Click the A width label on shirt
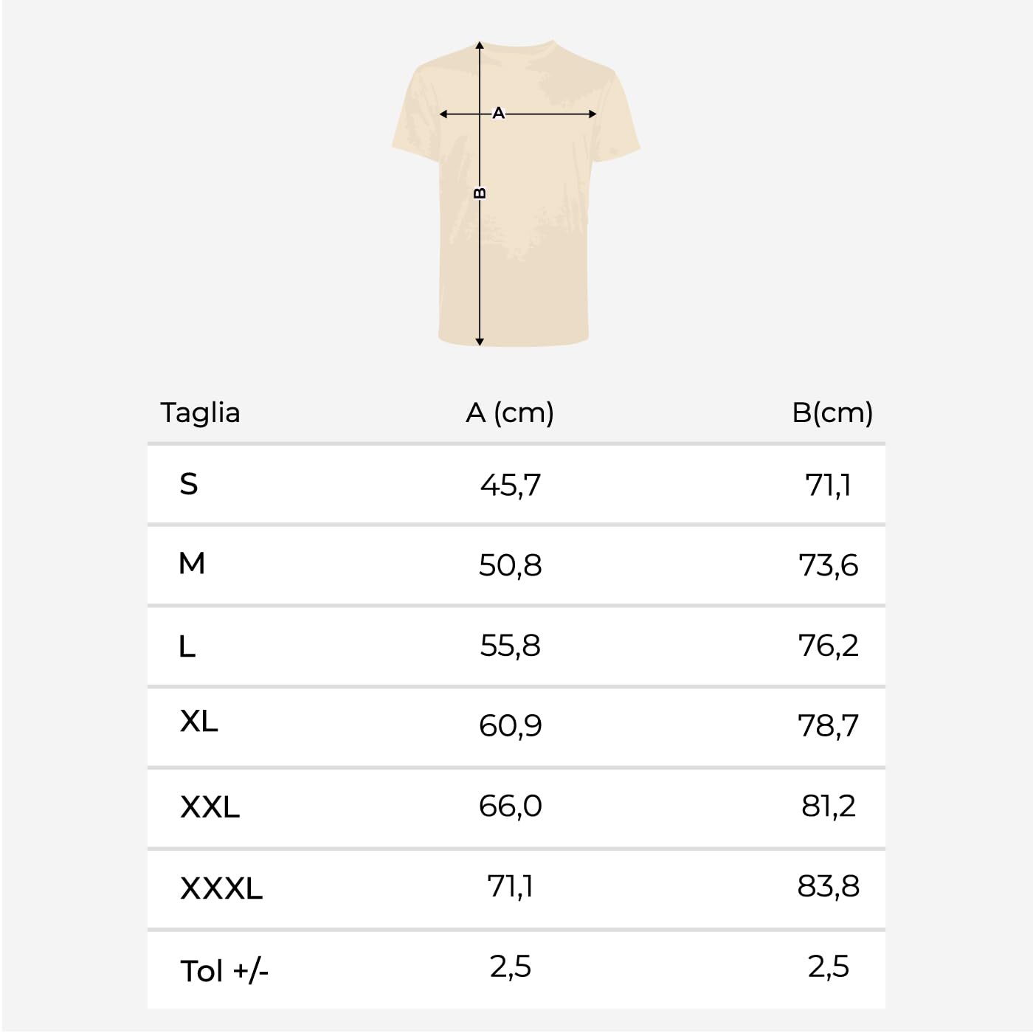1033x1033 pixels. tap(499, 113)
